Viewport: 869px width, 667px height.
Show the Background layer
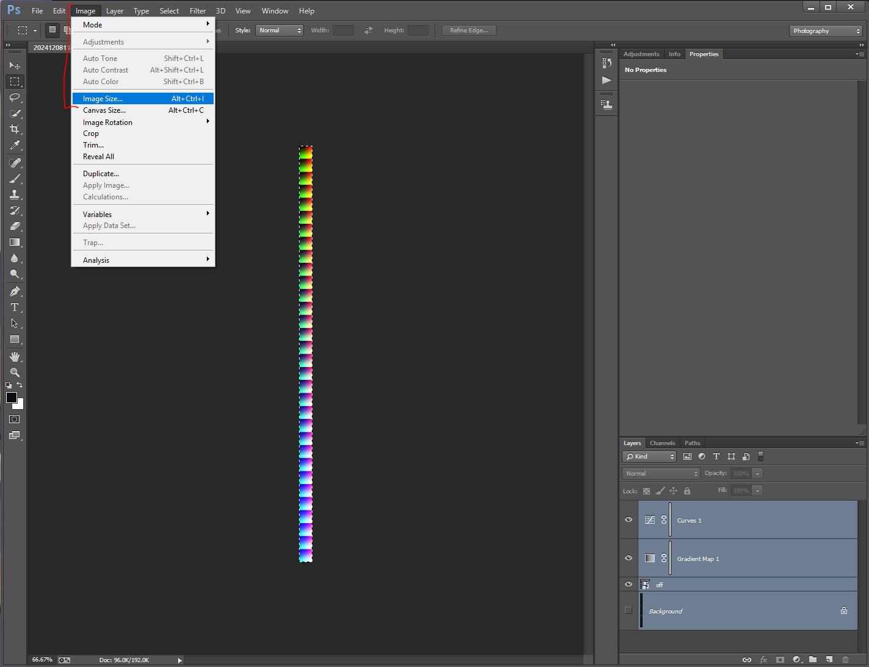(629, 610)
